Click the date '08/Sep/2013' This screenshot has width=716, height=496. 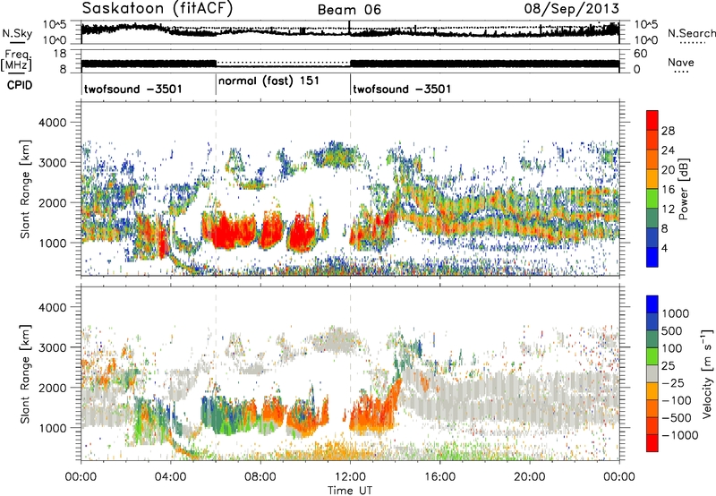[x=572, y=9]
